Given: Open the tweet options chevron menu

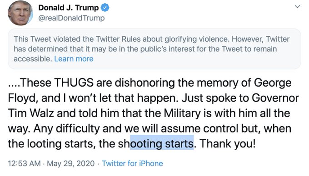Looking at the screenshot, I should click(297, 7).
